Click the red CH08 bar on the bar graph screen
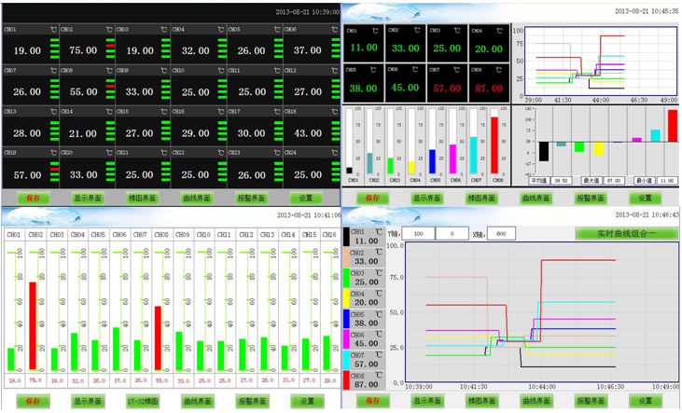The width and height of the screenshot is (682, 413). pyautogui.click(x=158, y=337)
